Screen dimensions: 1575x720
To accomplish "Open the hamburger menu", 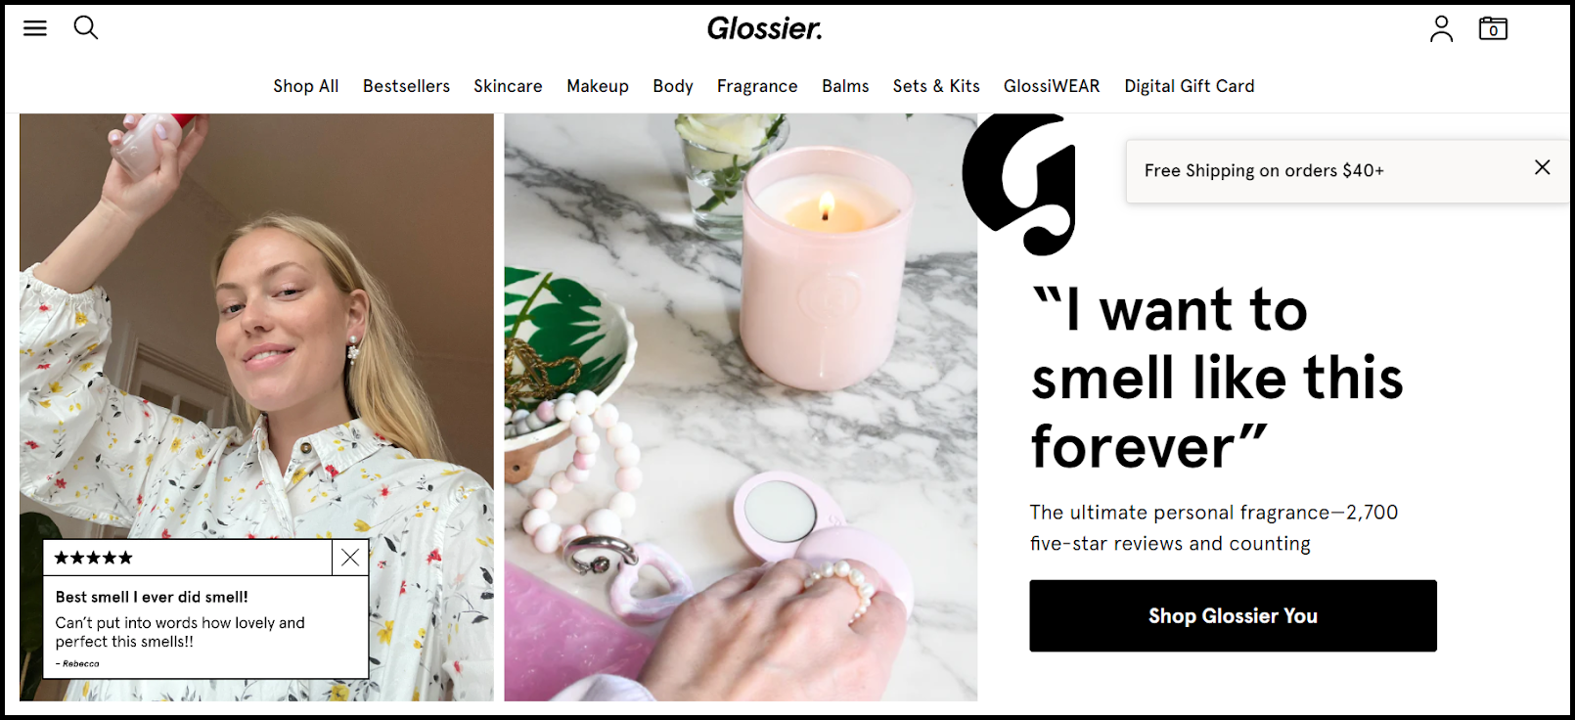I will [35, 28].
